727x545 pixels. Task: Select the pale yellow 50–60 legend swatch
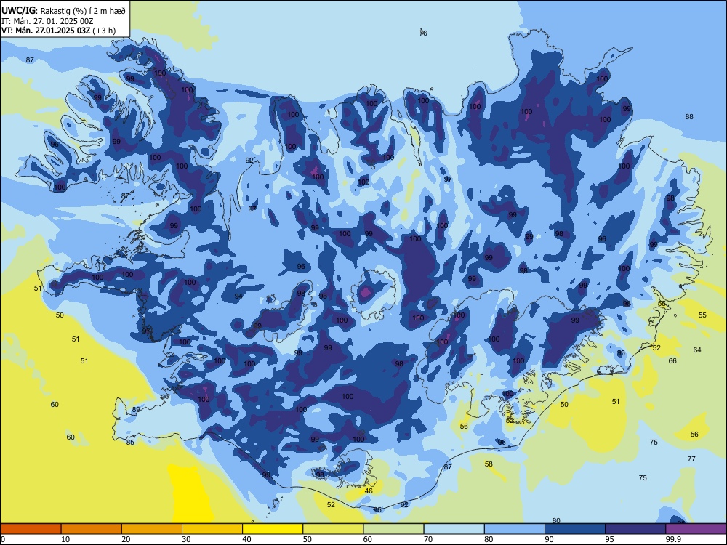coord(333,529)
